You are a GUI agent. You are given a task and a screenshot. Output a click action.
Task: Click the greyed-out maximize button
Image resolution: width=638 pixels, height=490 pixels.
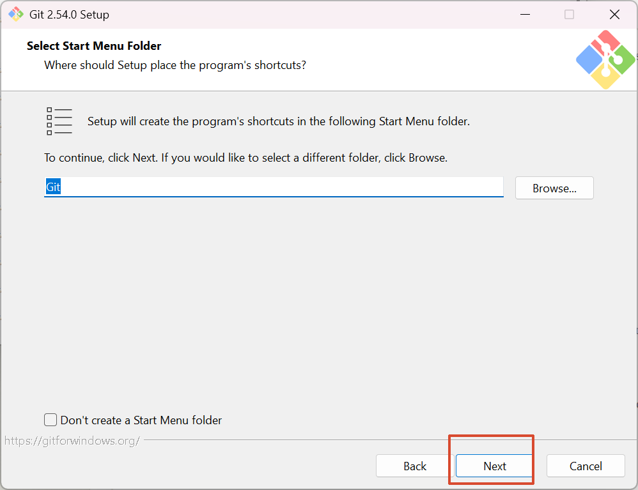click(569, 14)
